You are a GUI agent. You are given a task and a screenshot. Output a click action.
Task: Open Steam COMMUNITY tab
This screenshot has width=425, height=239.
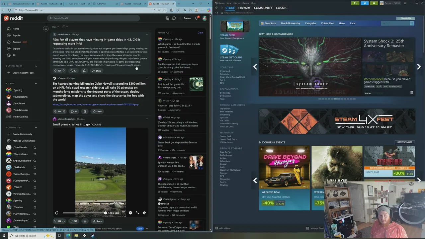(263, 8)
